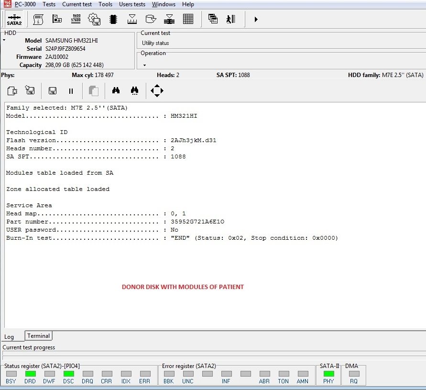Screen dimensions: 426x390
Task: Click the gear with floppy disk icon
Action: pyautogui.click(x=94, y=19)
